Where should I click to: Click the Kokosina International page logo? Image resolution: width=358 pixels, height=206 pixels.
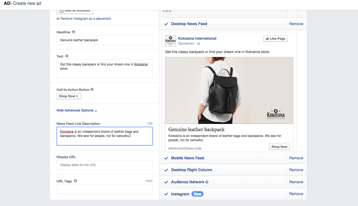[170, 41]
